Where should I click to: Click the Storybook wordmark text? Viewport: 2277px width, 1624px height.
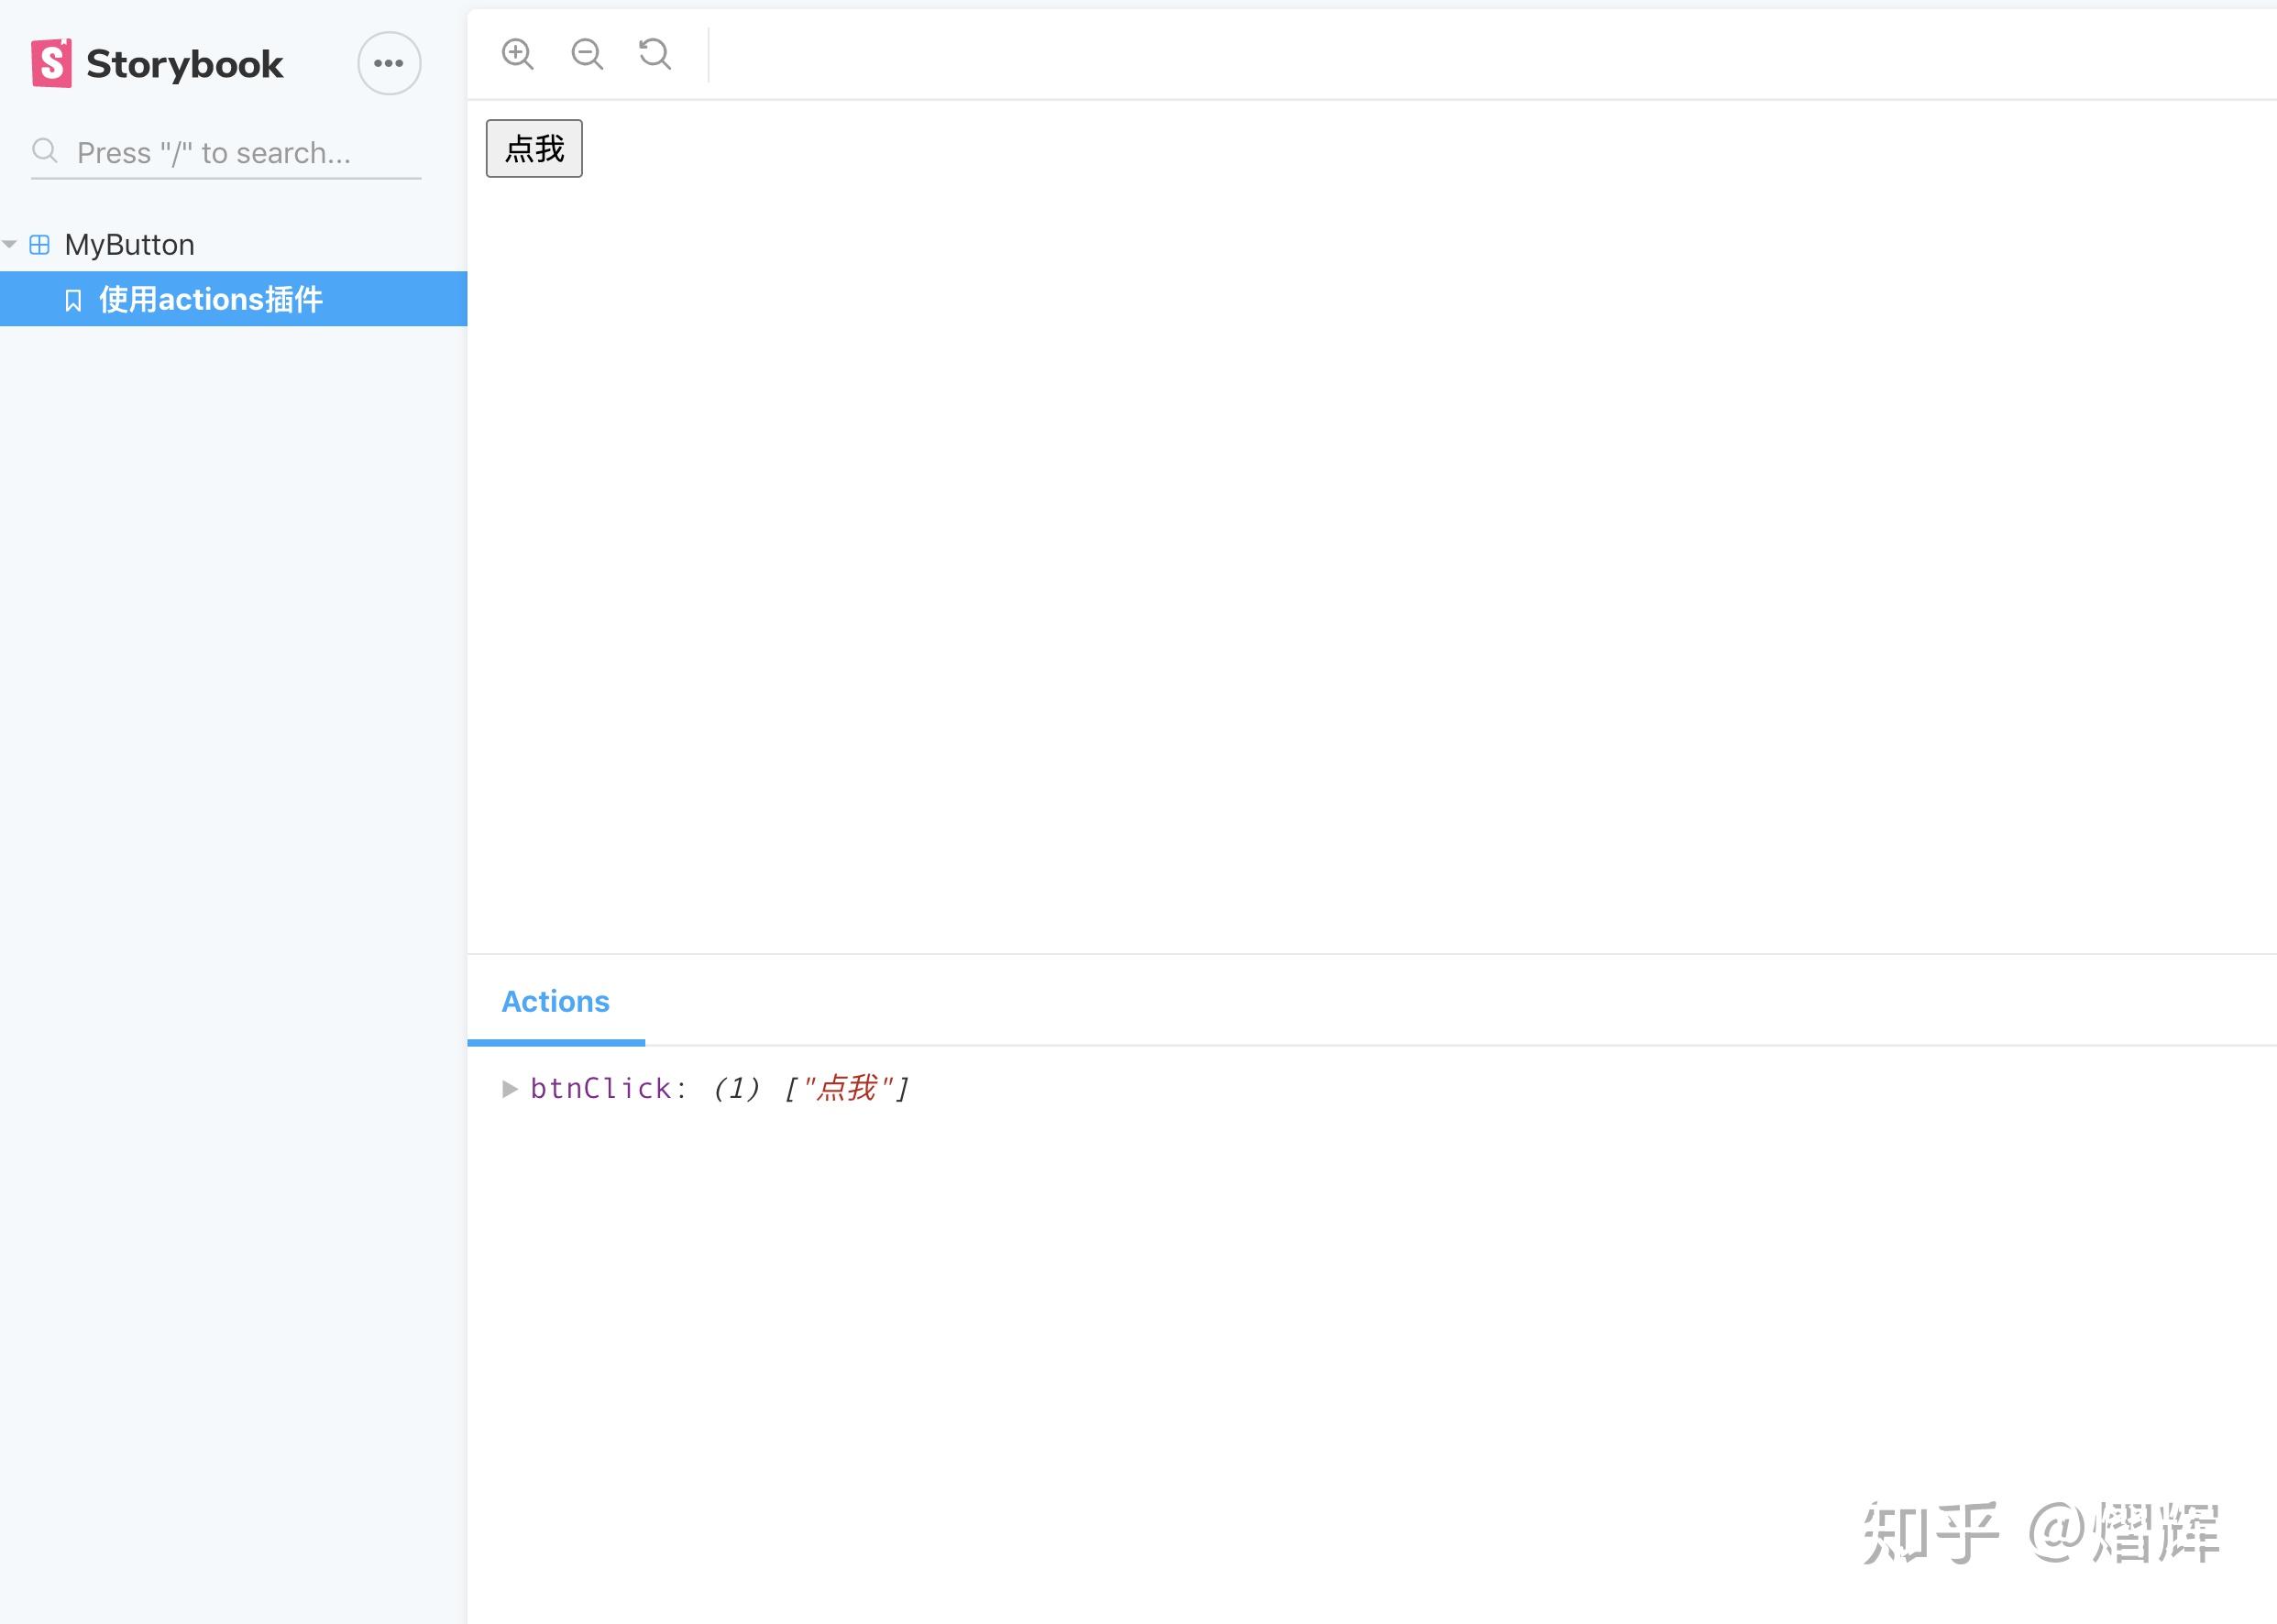[185, 63]
